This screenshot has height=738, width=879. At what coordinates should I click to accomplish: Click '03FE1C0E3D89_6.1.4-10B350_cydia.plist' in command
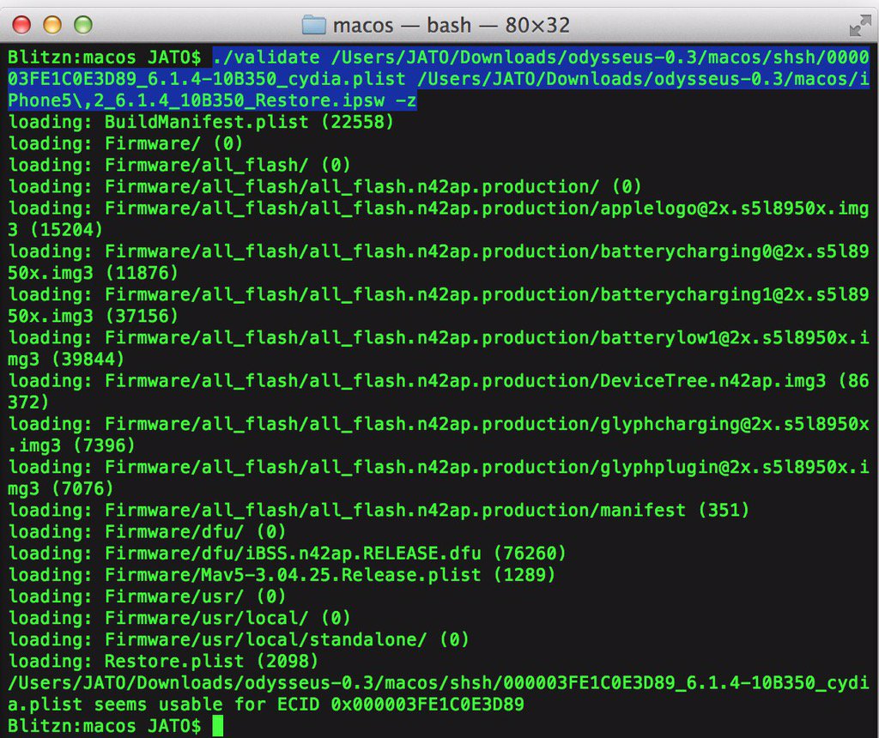206,79
